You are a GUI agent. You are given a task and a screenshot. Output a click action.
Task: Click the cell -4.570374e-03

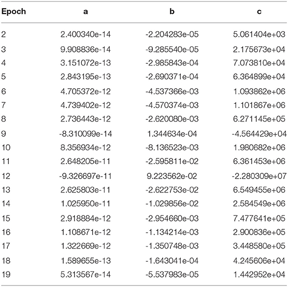(x=172, y=105)
